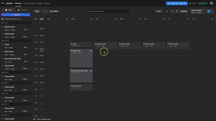Screen dimensions: 216x121
Task: Click the Today button
Action: coord(37,11)
